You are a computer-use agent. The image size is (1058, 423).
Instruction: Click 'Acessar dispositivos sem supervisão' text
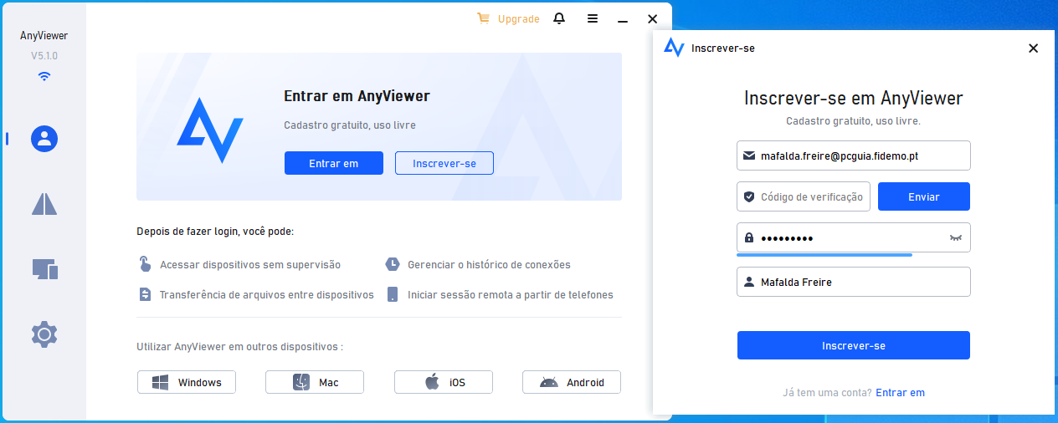250,264
